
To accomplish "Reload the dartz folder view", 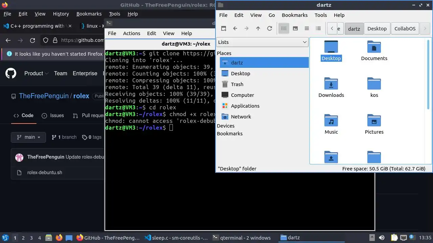I will [x=270, y=29].
